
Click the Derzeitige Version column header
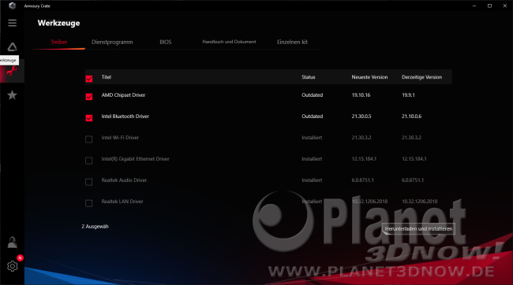[421, 77]
